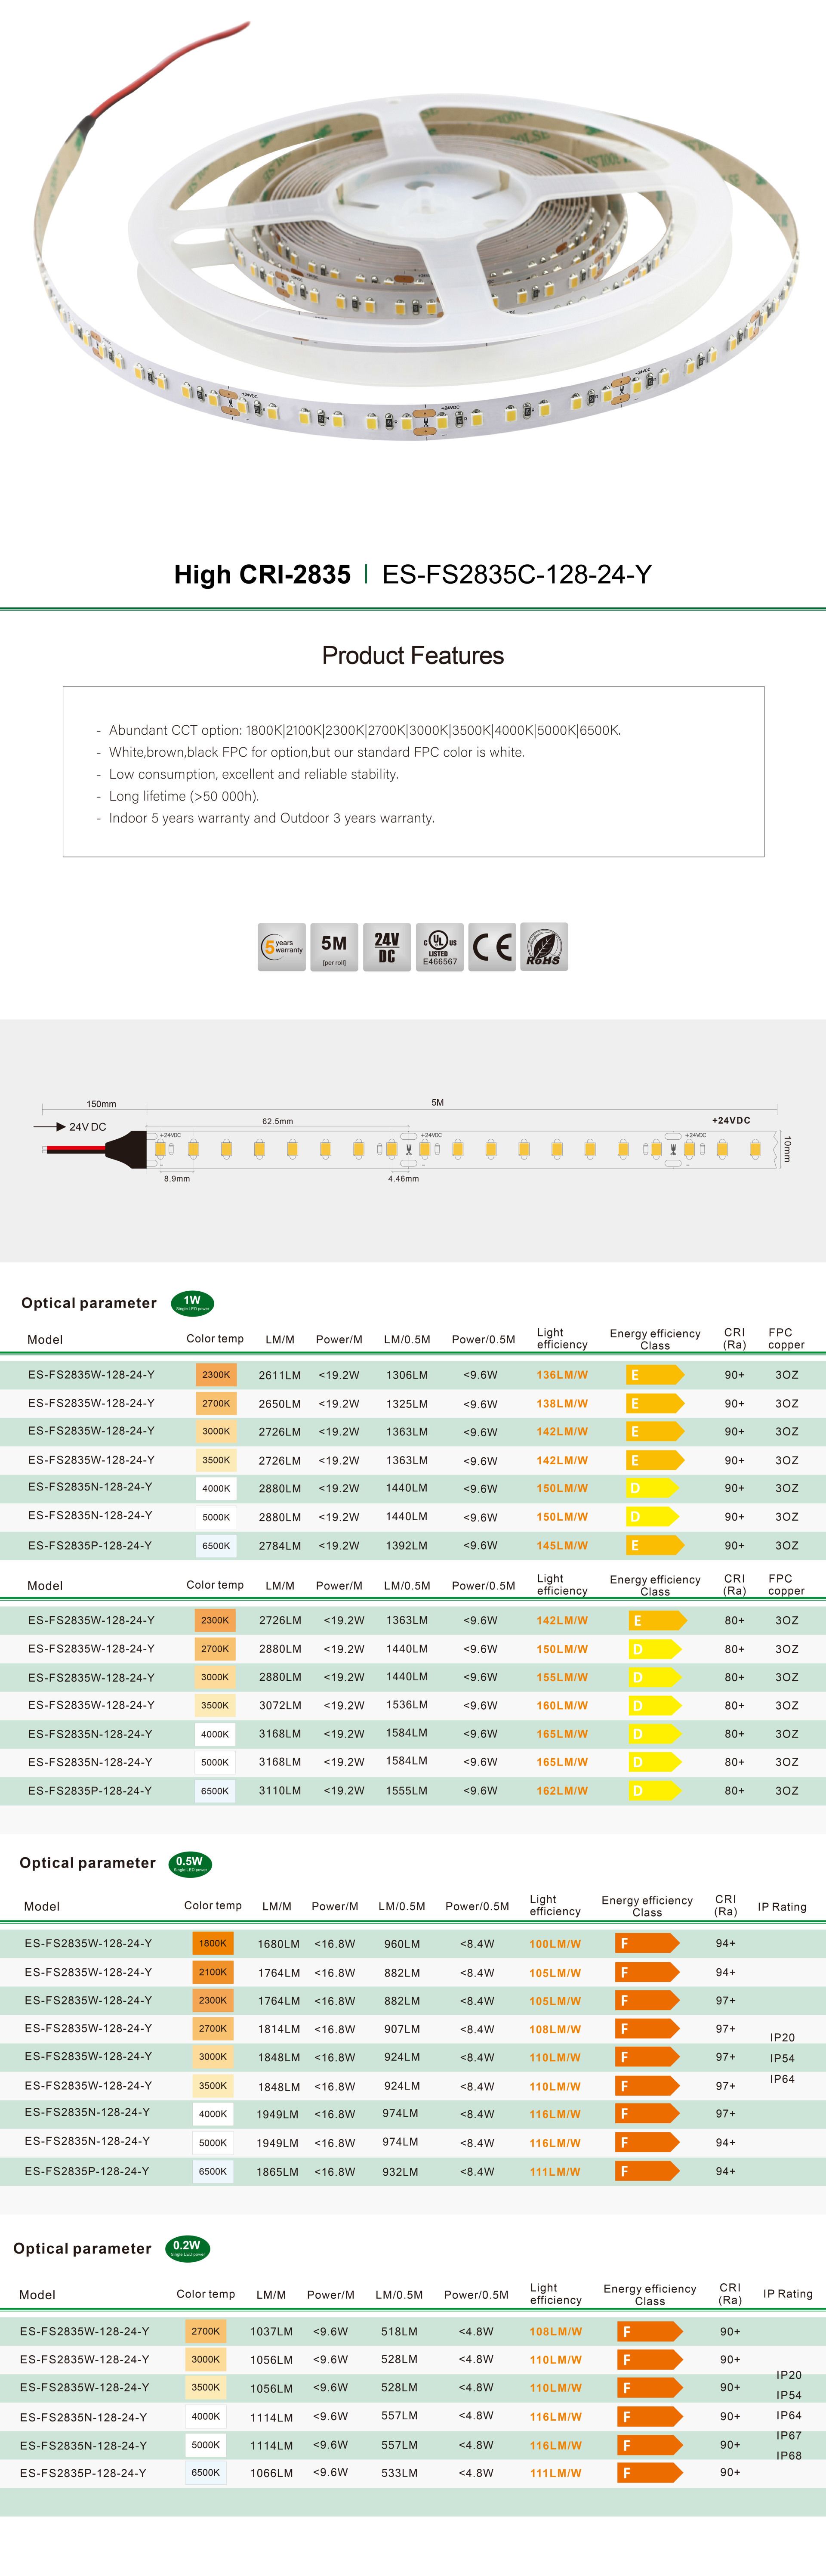Click the 5M per roll badge
This screenshot has height=2576, width=826.
pyautogui.click(x=334, y=946)
